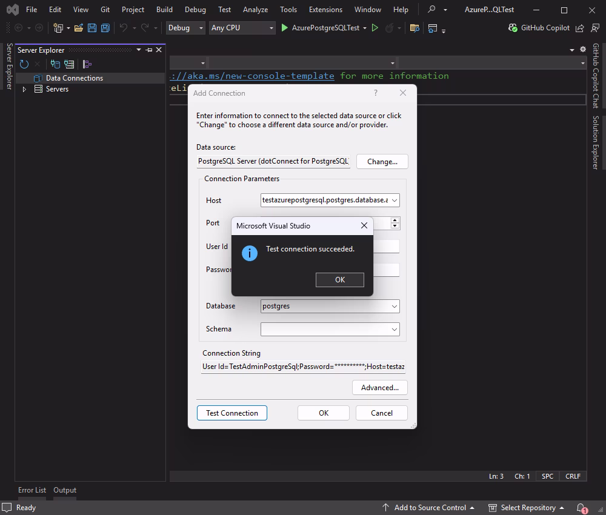The height and width of the screenshot is (515, 606).
Task: Toggle the Server Explorer pin
Action: coord(148,50)
